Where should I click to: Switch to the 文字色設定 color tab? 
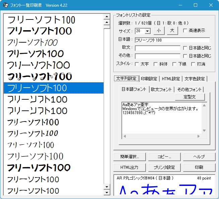click(195, 79)
